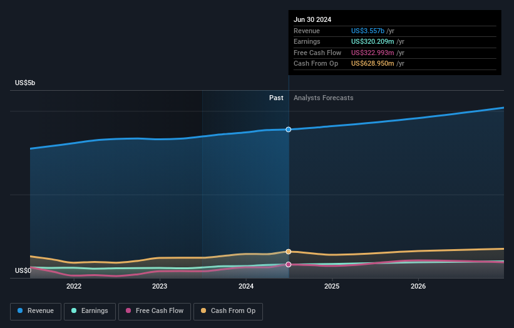Click the Free Cash Flow label in tooltip
The image size is (514, 328).
click(317, 53)
